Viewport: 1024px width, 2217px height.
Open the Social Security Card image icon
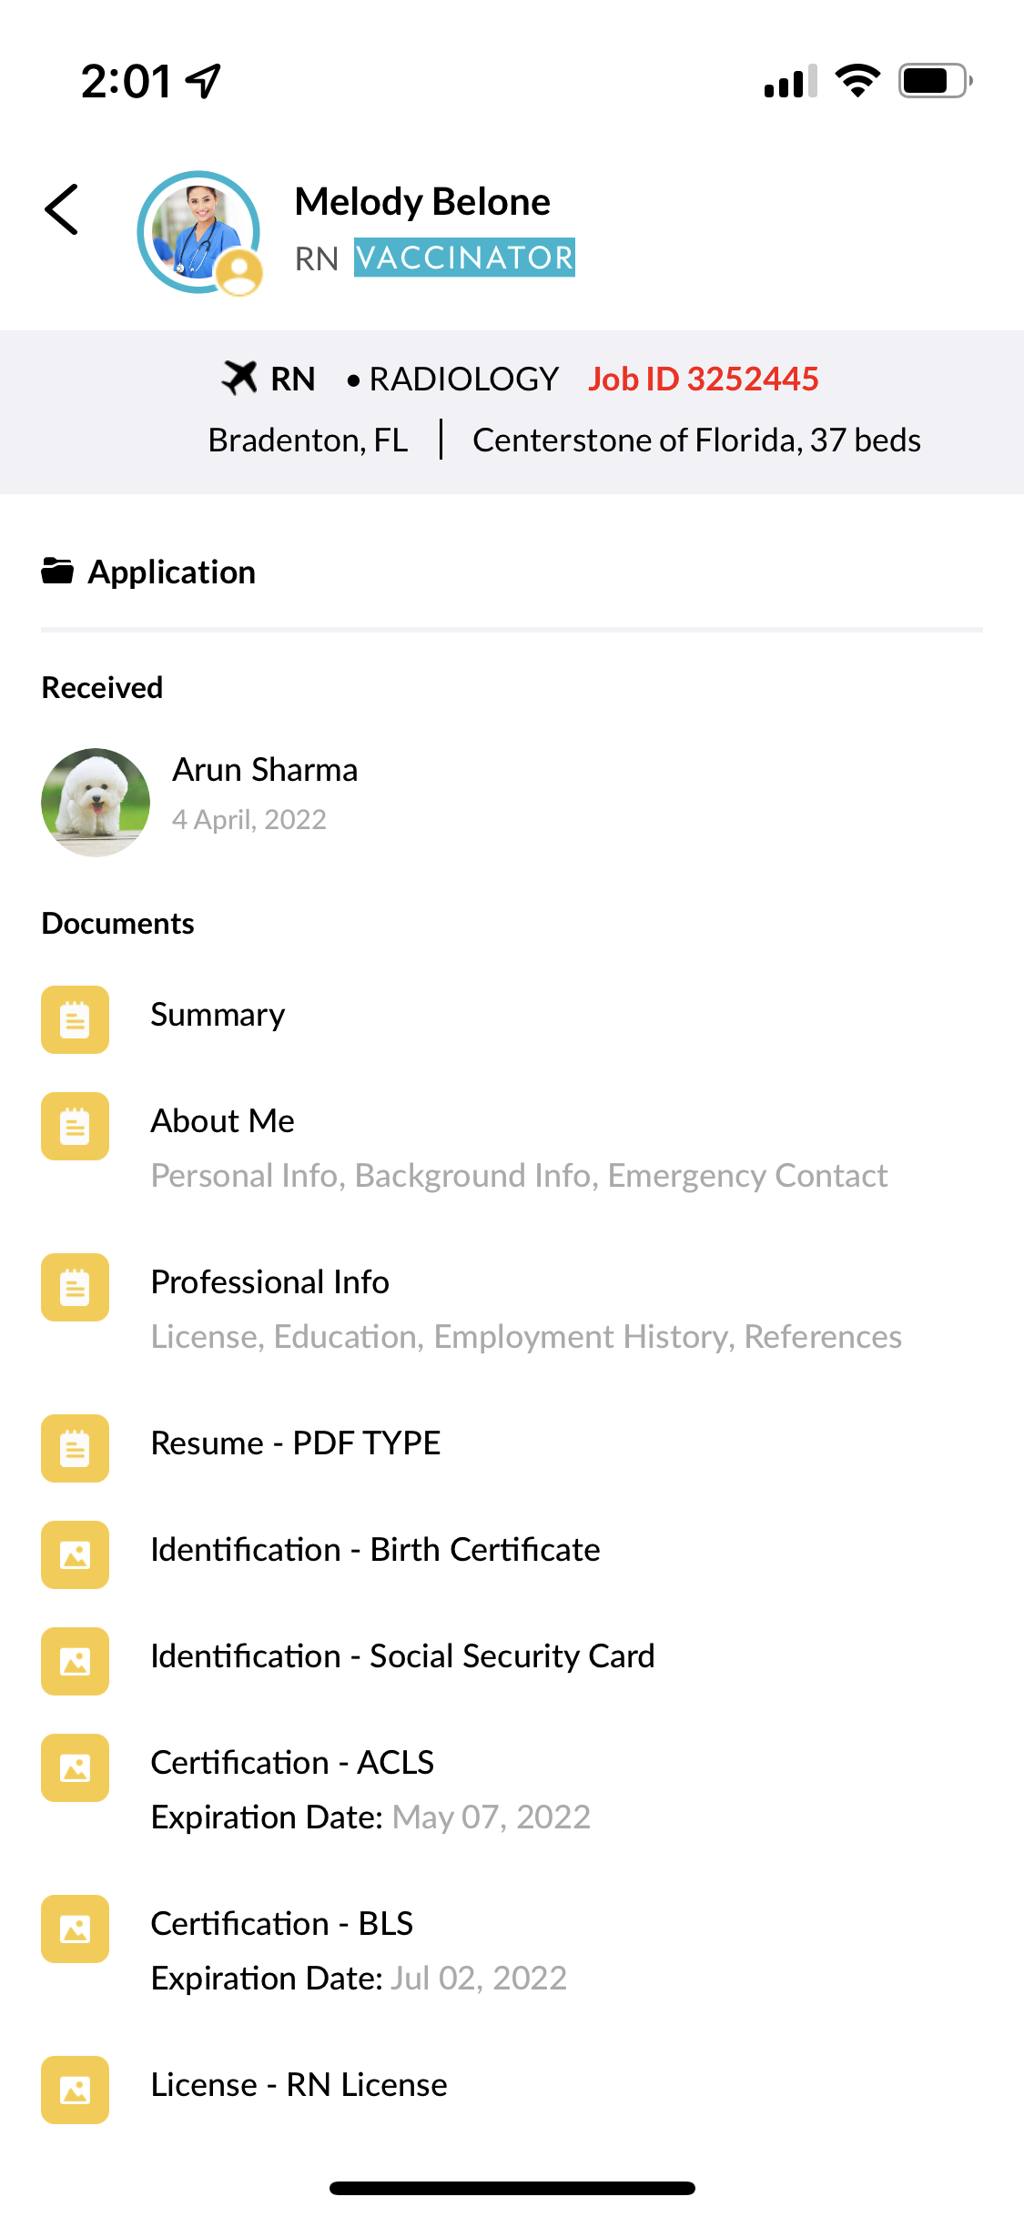75,1661
